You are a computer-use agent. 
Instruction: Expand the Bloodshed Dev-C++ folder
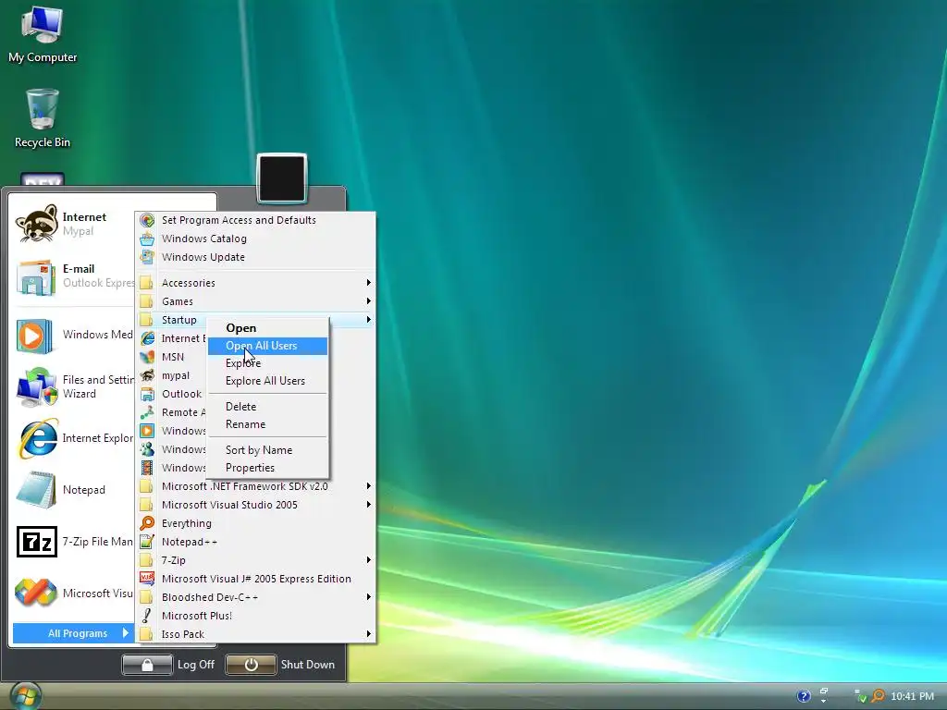pyautogui.click(x=254, y=597)
